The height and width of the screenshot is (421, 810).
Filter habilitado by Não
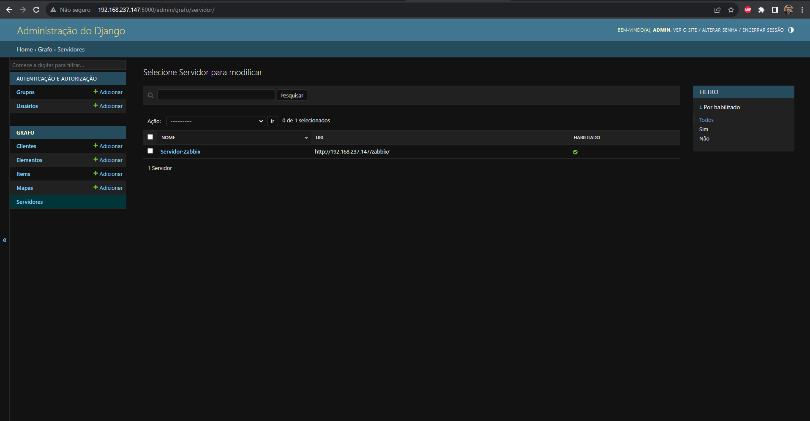pyautogui.click(x=704, y=139)
